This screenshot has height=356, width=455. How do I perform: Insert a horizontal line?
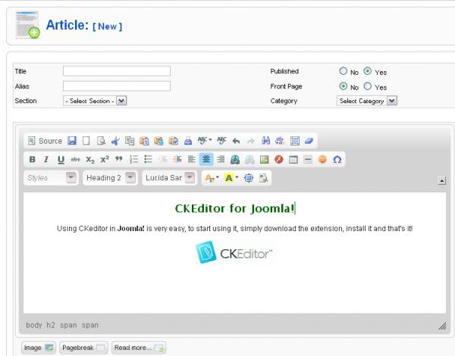(308, 160)
